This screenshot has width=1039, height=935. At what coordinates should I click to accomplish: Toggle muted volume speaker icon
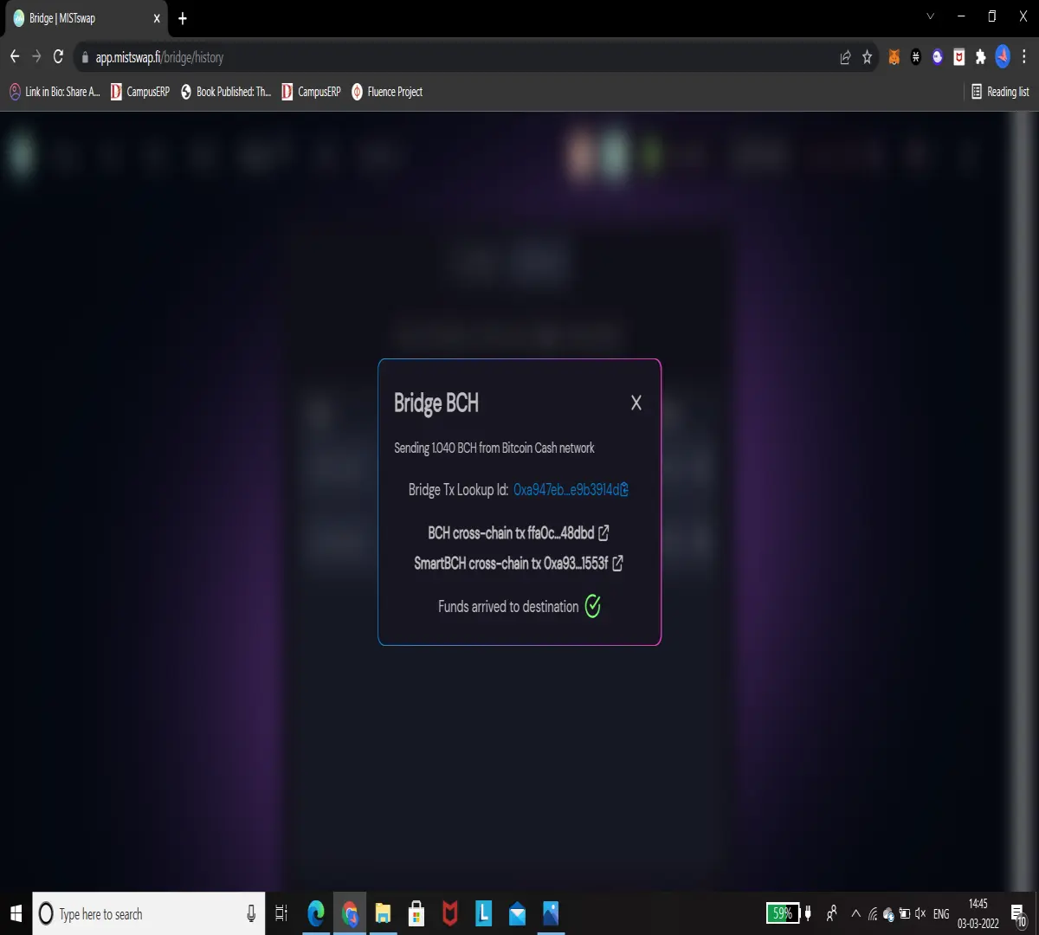920,914
